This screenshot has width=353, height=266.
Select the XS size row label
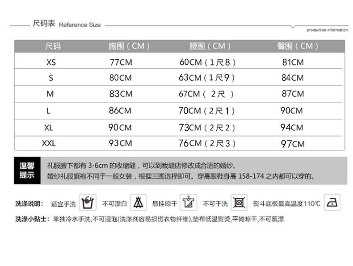(x=51, y=62)
